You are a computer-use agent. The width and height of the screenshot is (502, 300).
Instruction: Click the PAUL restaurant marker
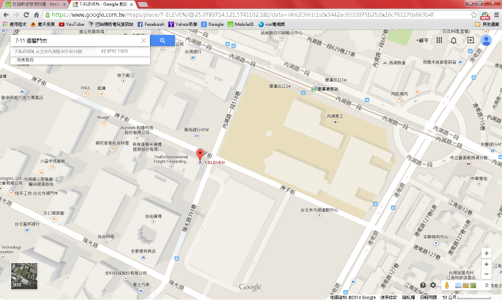click(x=86, y=94)
